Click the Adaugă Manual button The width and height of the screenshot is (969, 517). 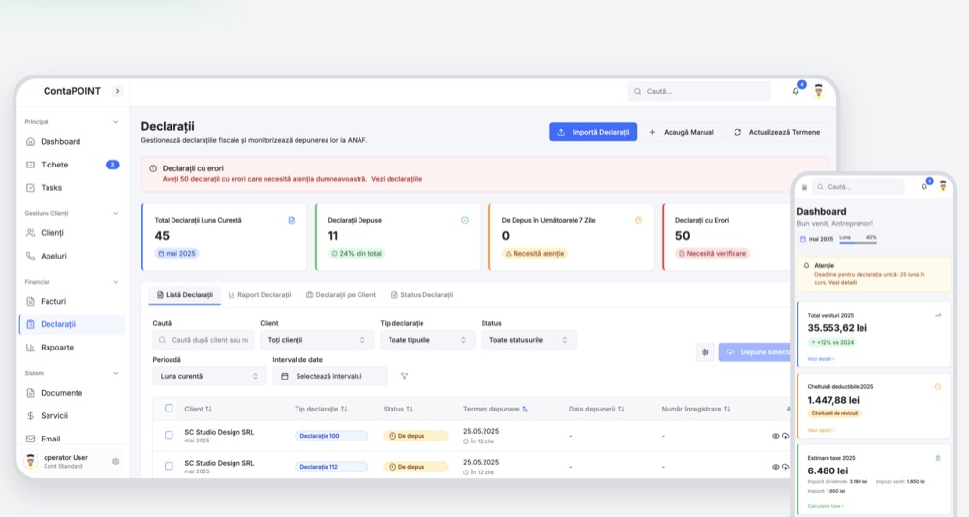681,133
